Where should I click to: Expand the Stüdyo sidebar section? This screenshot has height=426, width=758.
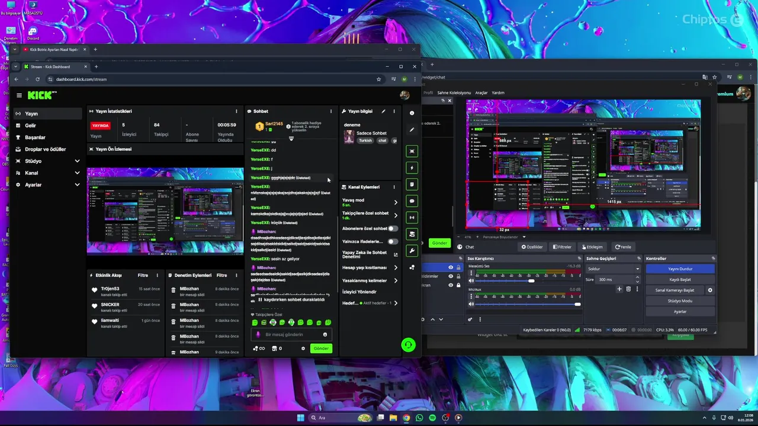tap(77, 161)
